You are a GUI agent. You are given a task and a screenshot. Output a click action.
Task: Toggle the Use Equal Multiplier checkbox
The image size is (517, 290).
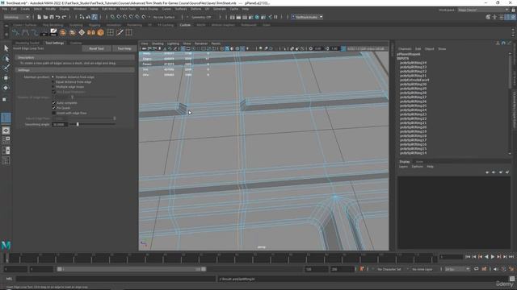(54, 92)
